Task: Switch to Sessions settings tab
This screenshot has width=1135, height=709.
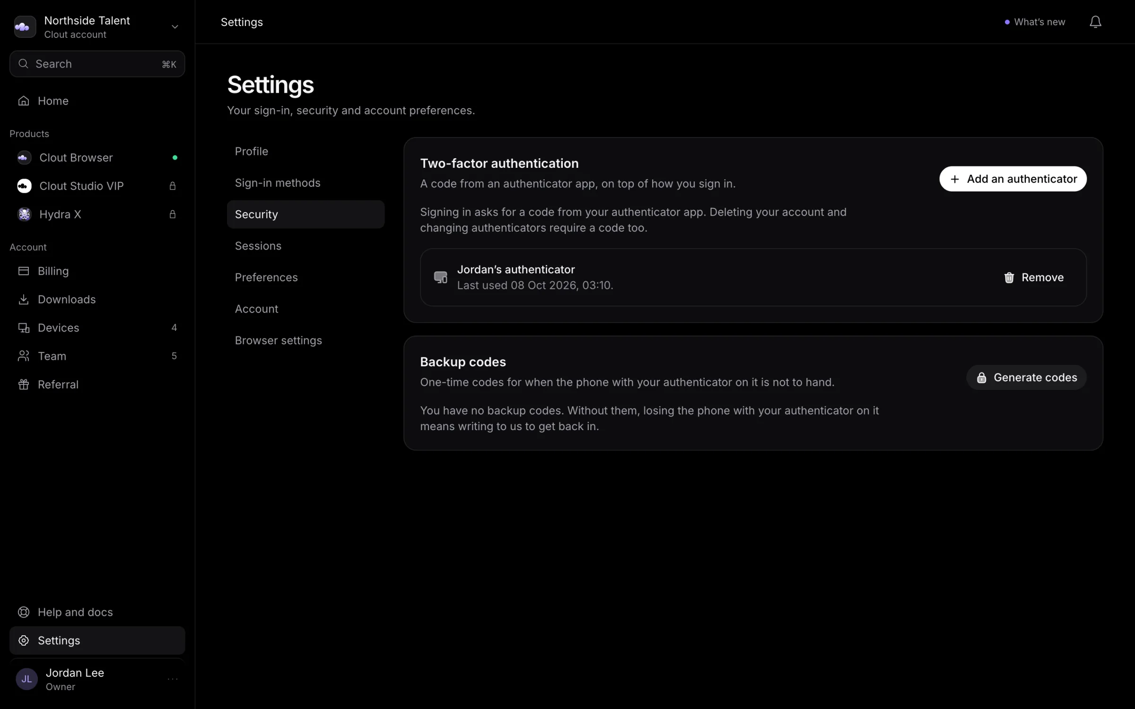Action: click(306, 246)
